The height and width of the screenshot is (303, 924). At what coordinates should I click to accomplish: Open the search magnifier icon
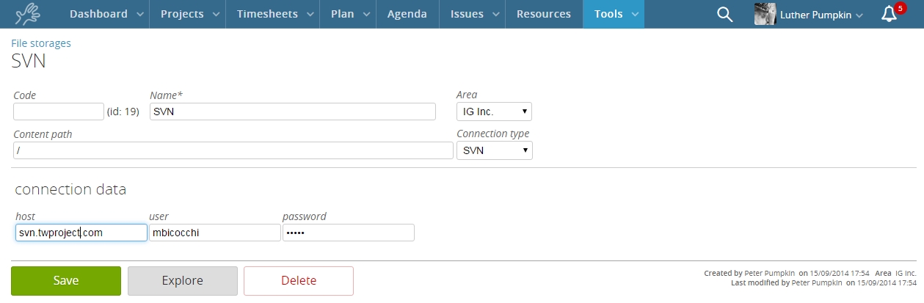click(724, 14)
